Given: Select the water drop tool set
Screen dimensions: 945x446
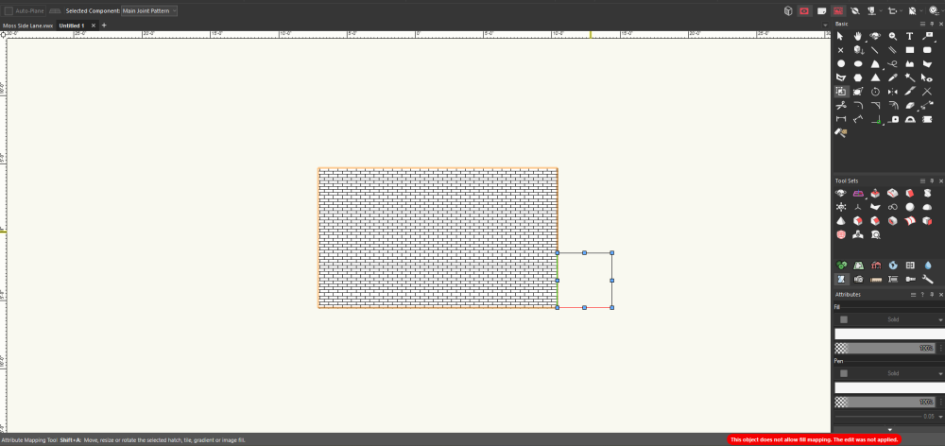Looking at the screenshot, I should 927,266.
